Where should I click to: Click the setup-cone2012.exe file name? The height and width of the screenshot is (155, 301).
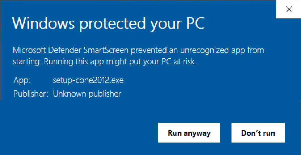point(88,80)
